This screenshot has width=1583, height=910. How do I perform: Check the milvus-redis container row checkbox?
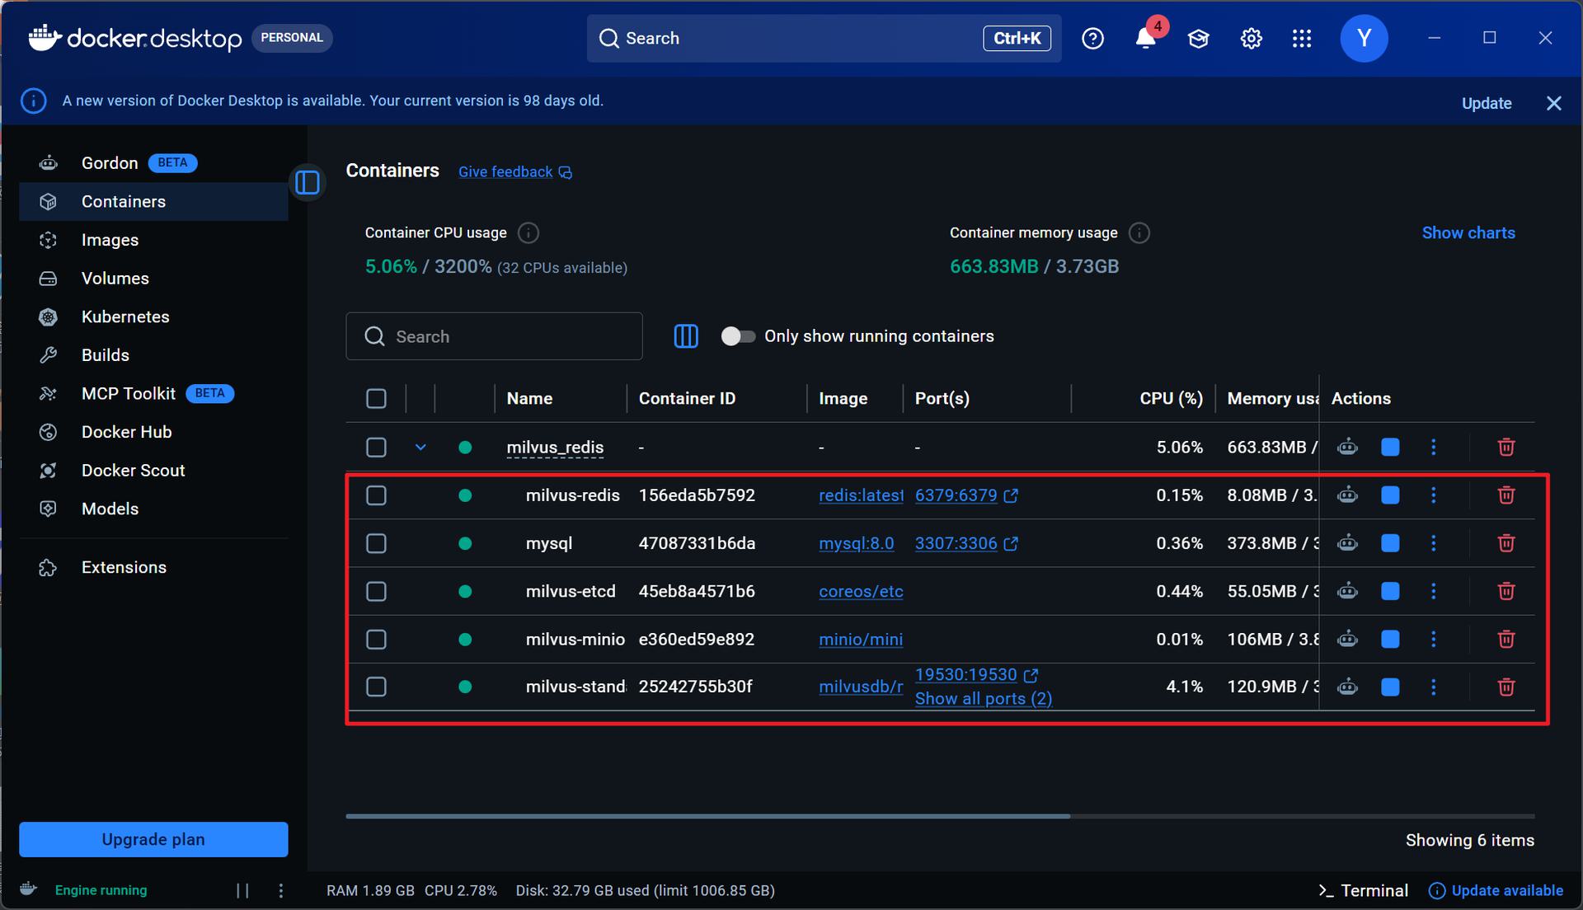[x=376, y=495]
